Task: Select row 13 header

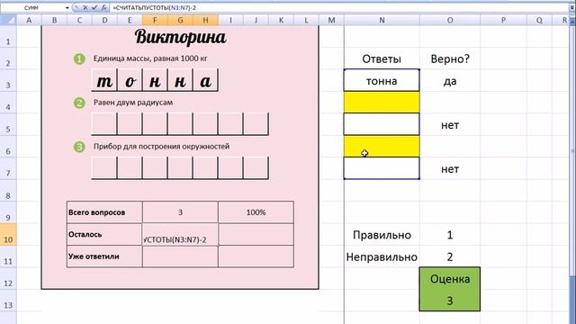Action: [x=8, y=301]
